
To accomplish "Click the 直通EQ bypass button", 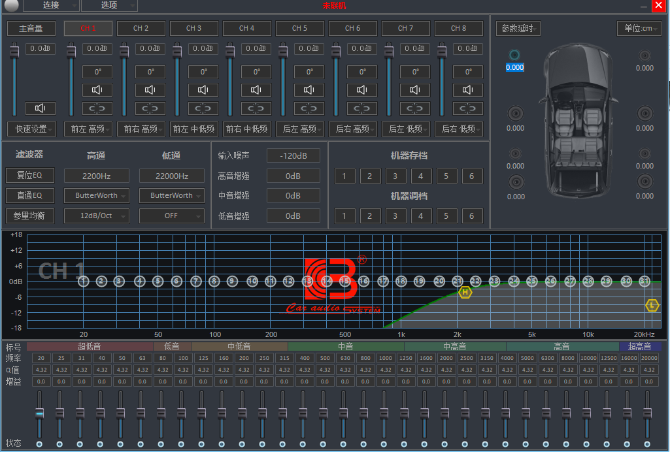I will (30, 195).
